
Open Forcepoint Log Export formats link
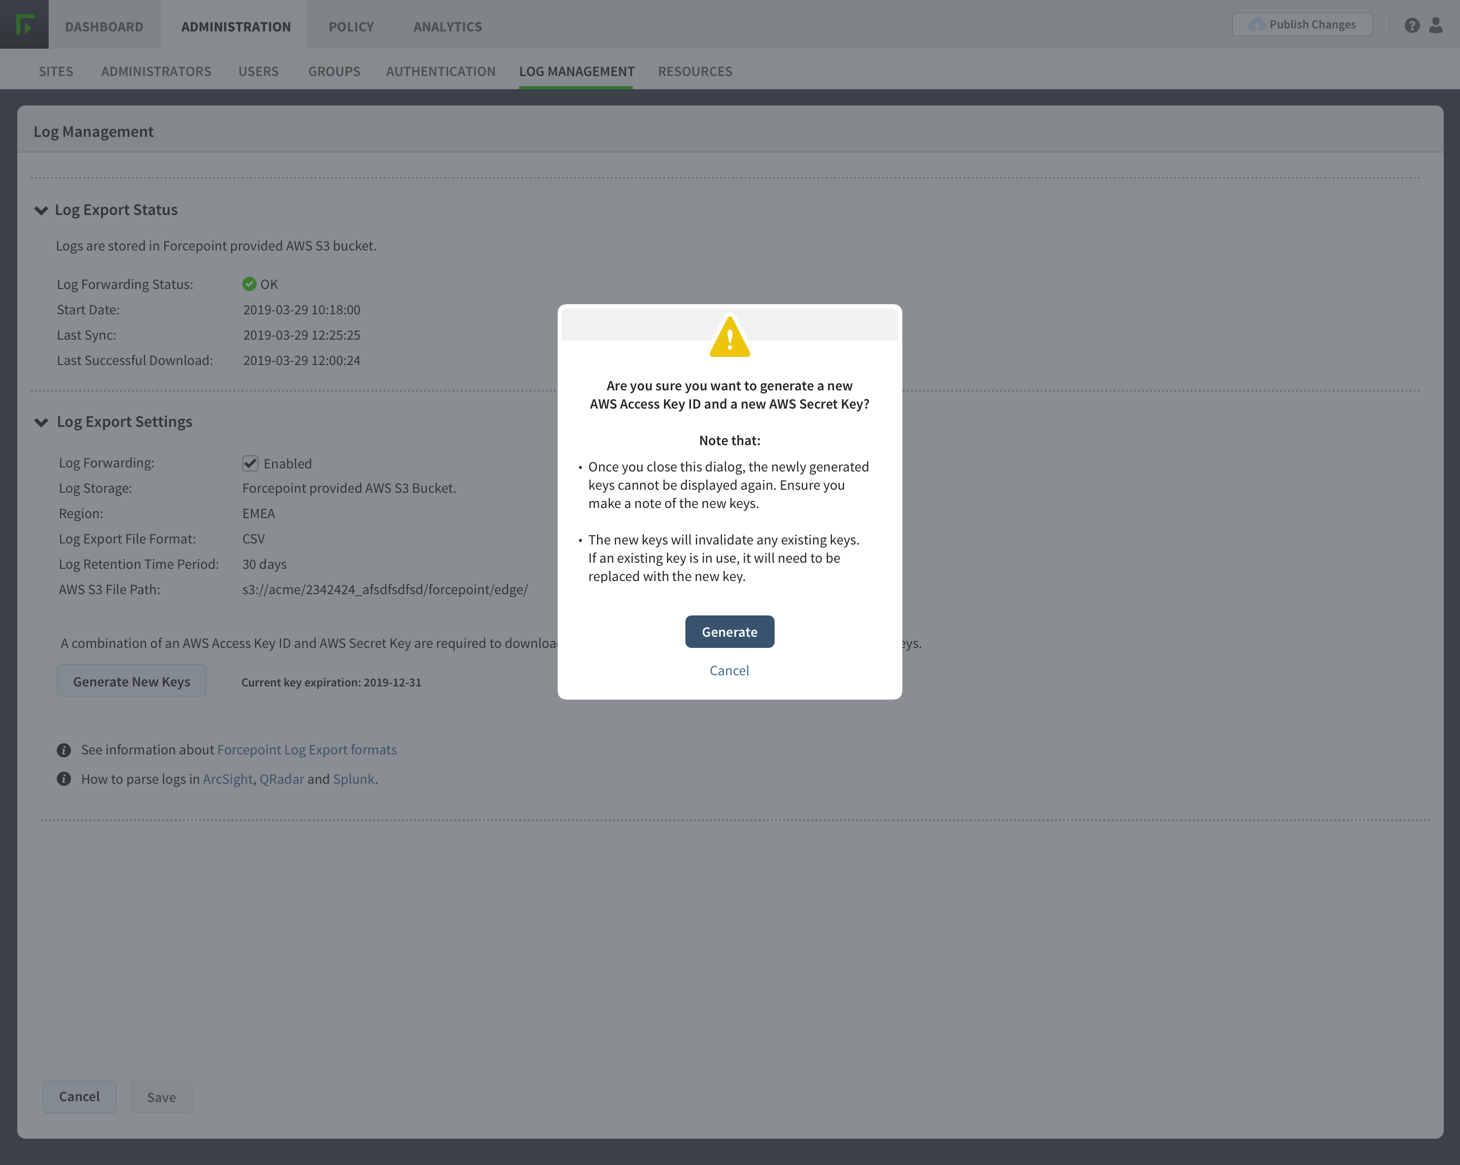[x=307, y=750]
